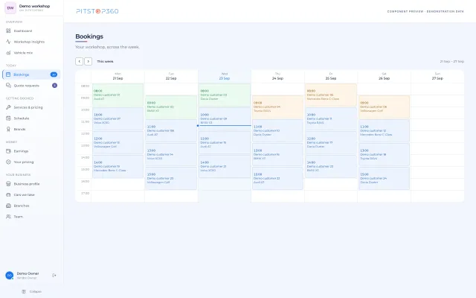Click the Demo workshop name header
The width and height of the screenshot is (476, 298).
(x=34, y=6)
